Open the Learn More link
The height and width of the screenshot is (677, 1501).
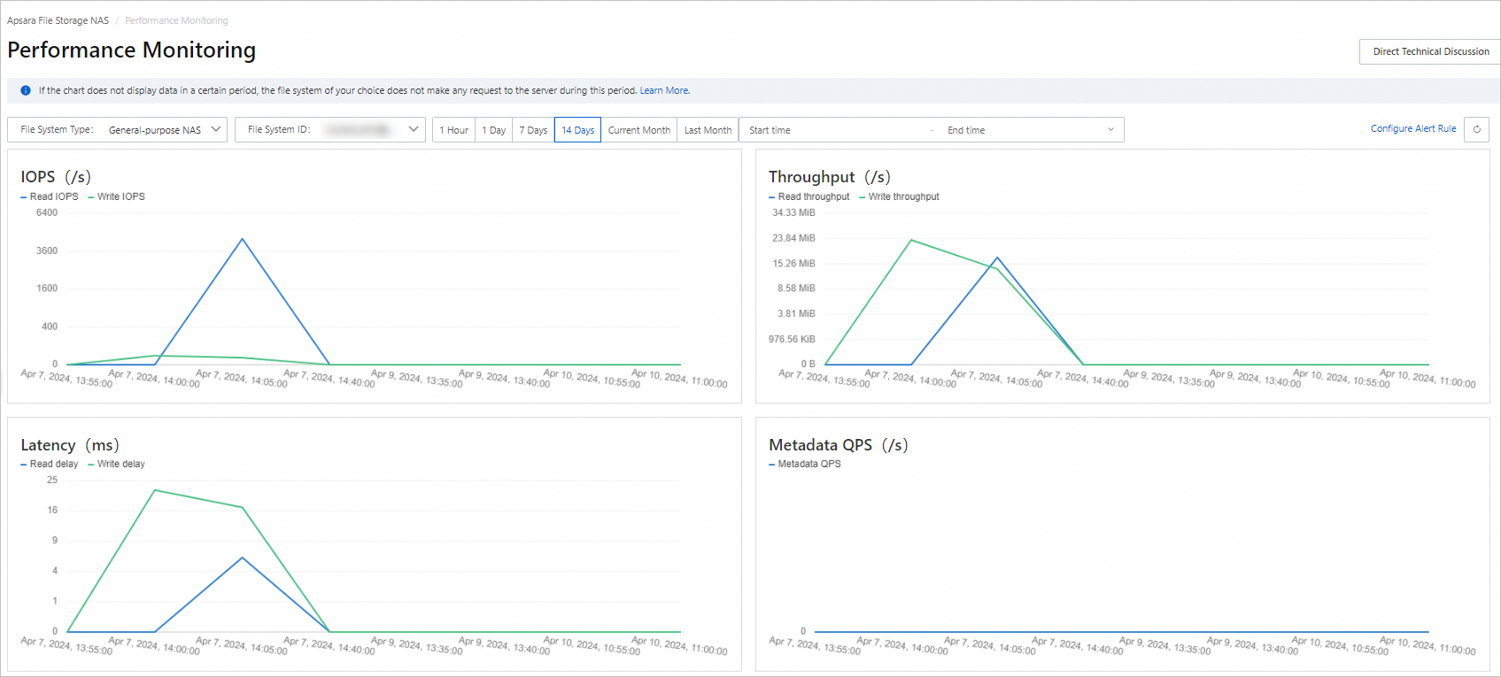664,90
